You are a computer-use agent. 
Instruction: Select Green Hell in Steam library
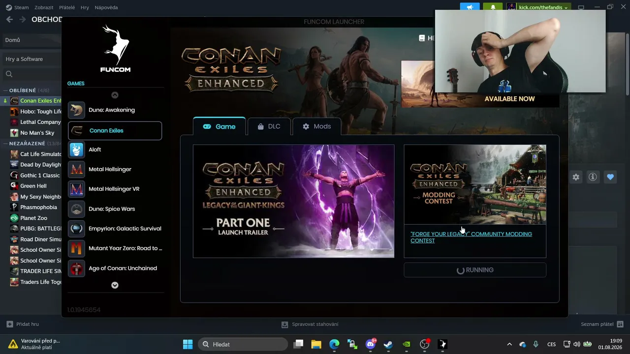click(x=29, y=186)
